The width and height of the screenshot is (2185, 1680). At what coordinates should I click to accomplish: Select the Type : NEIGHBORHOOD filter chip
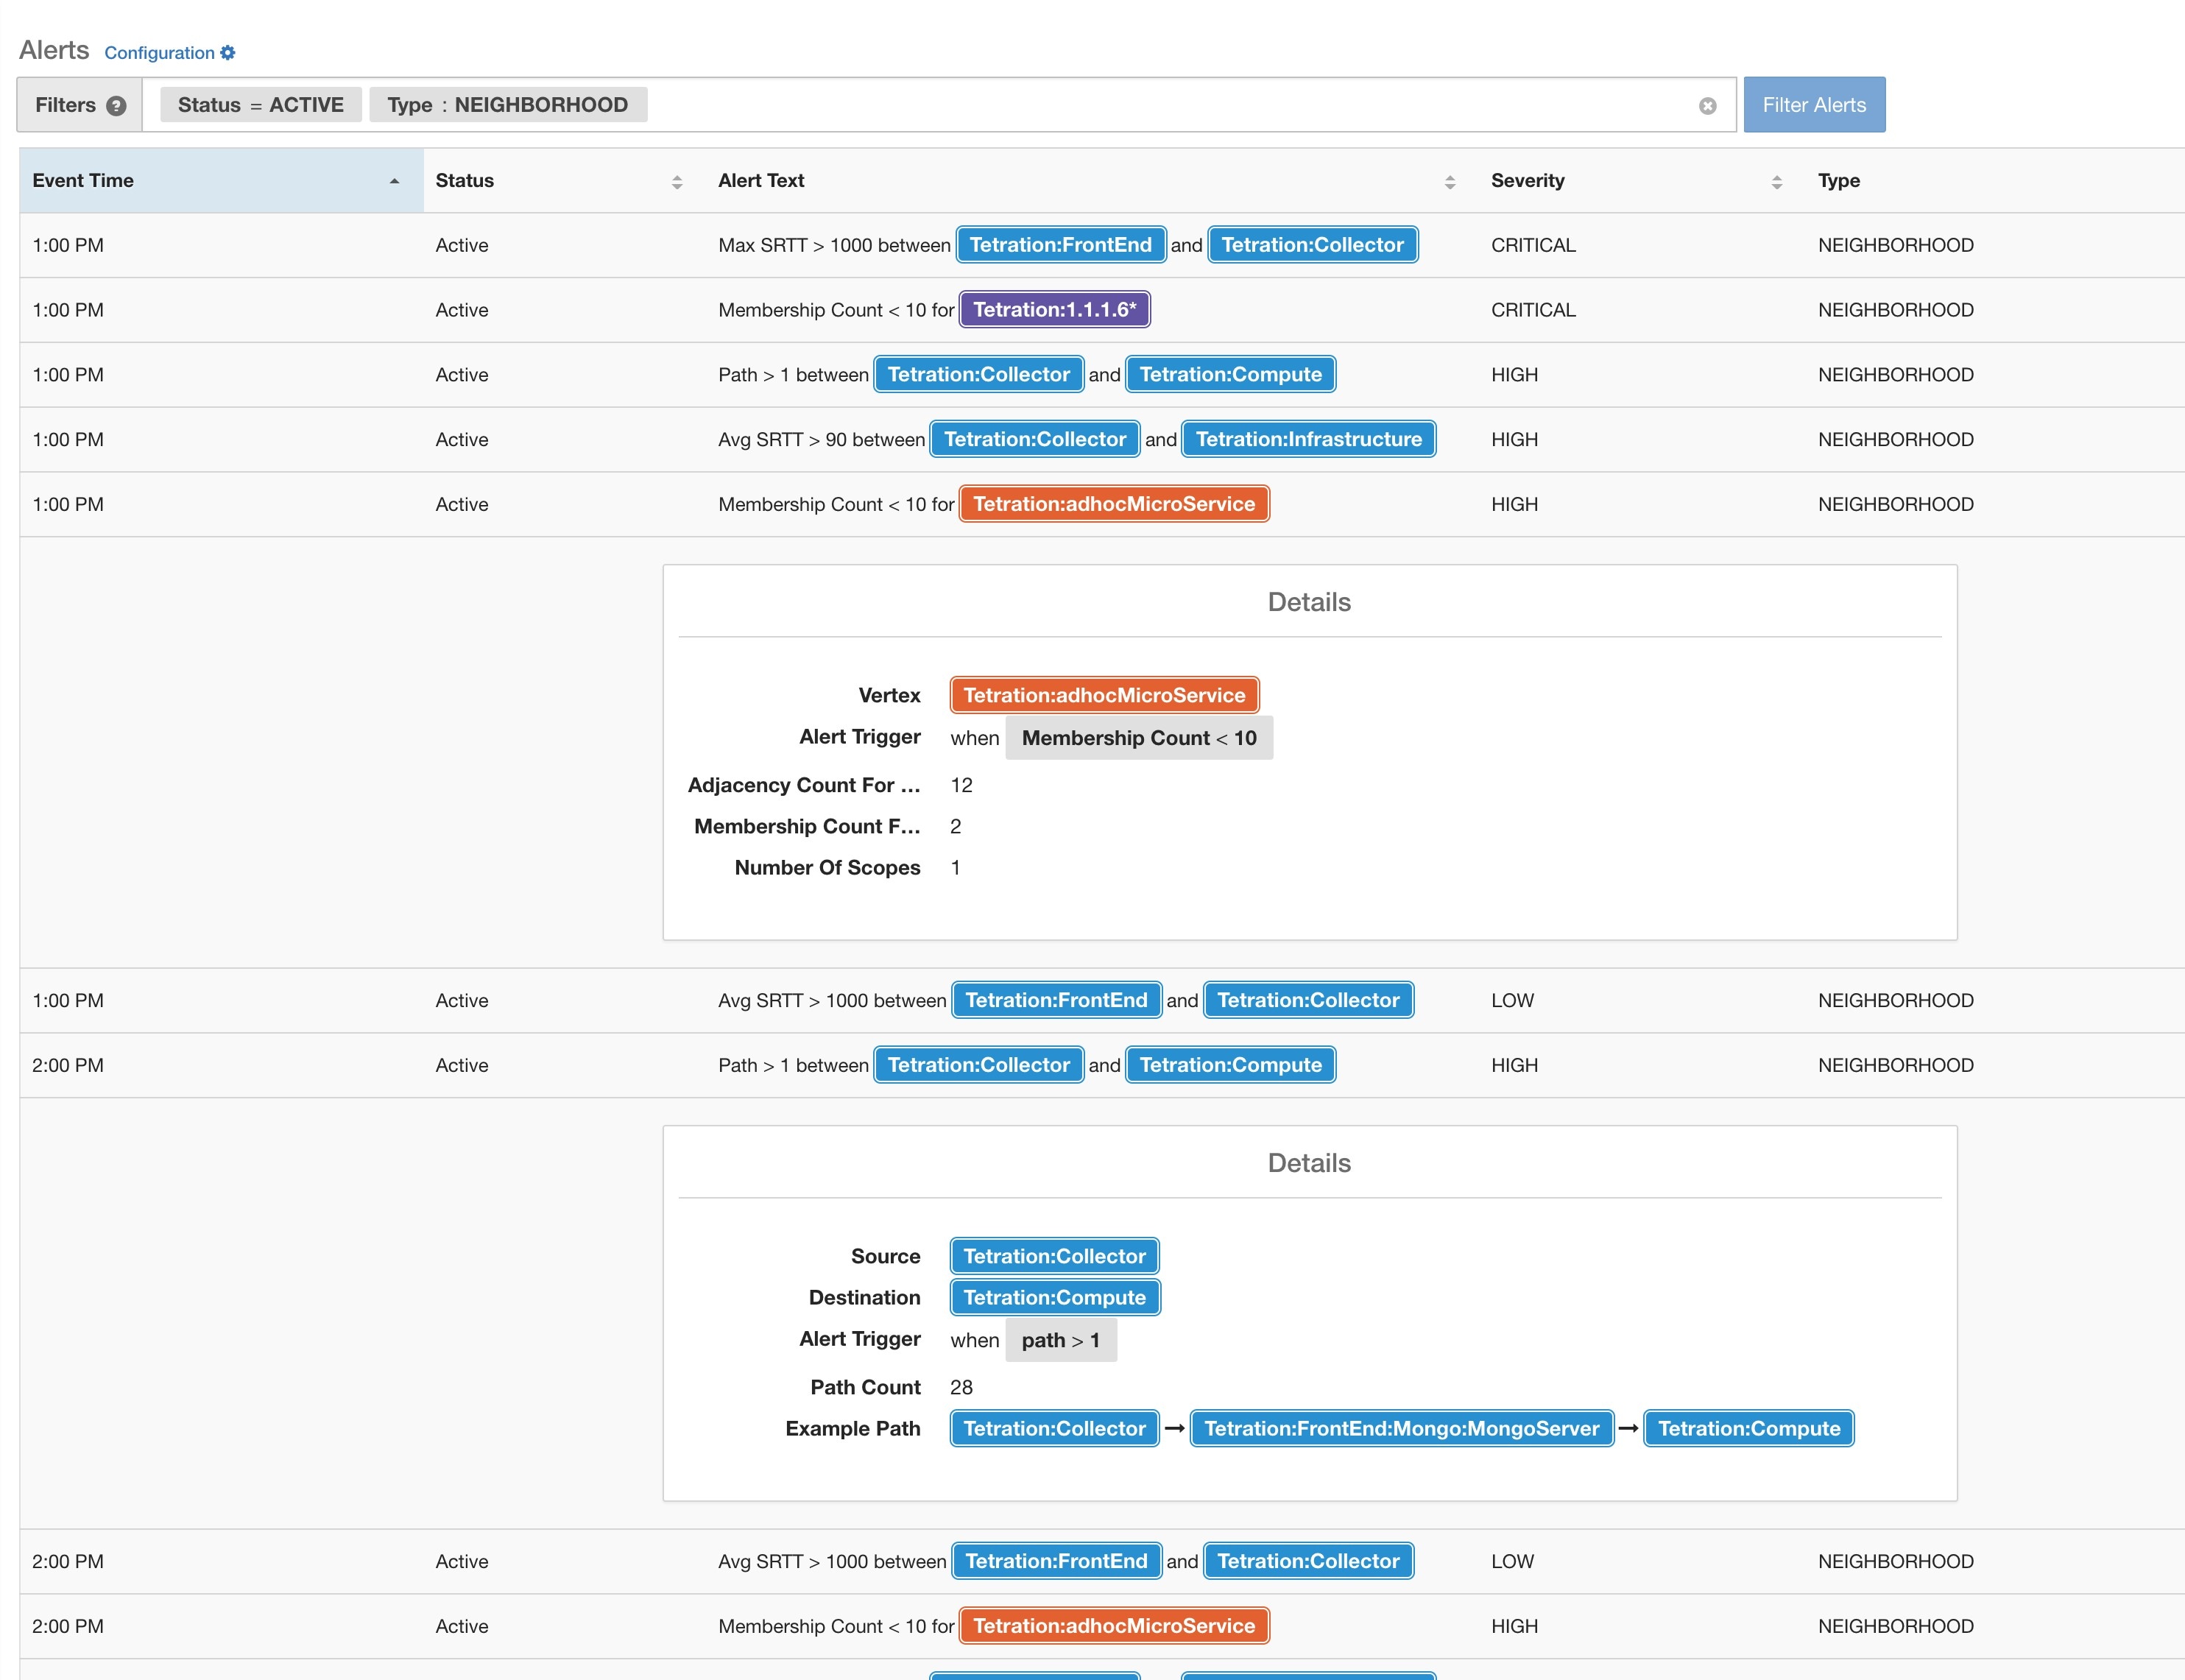507,105
